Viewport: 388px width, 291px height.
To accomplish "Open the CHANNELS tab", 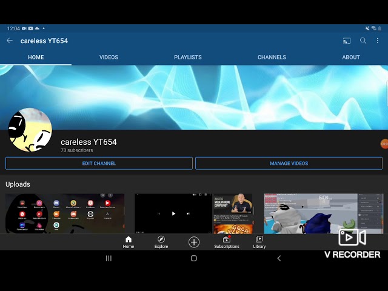I will click(x=272, y=57).
